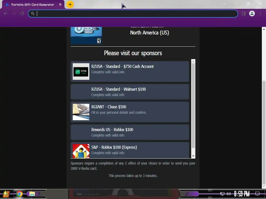Close the Fortnite Gift Card Generator tab
The height and width of the screenshot is (199, 266).
60,5
